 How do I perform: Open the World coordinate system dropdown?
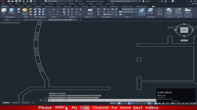coord(110,14)
